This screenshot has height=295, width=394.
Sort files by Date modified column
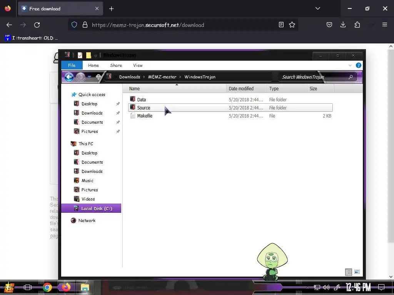point(241,89)
